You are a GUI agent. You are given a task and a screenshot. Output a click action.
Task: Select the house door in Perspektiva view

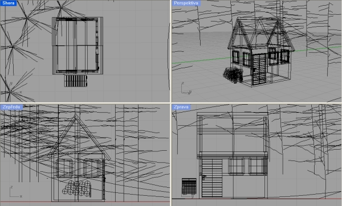[259, 69]
